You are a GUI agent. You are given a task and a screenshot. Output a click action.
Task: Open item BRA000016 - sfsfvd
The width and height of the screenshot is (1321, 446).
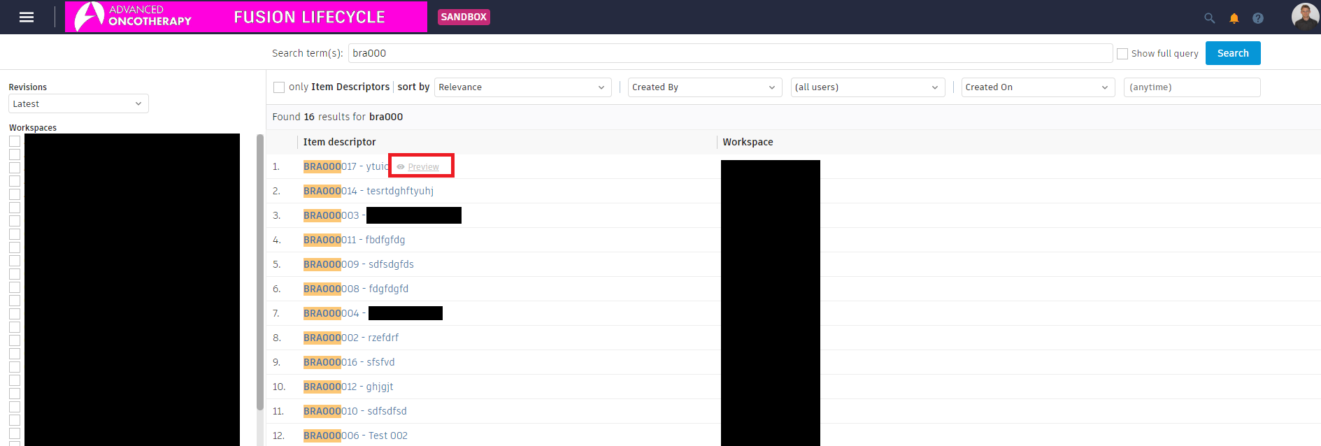click(349, 362)
